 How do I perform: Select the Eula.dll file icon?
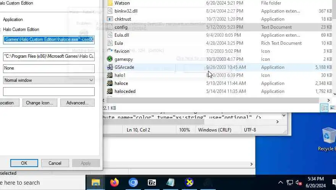pos(110,35)
